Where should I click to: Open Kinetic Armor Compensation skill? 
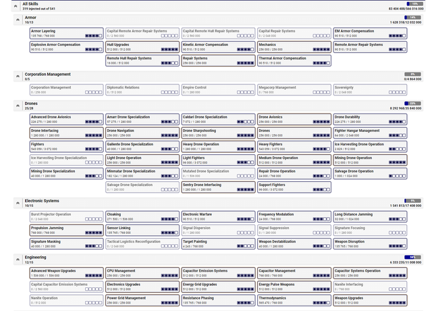219,47
